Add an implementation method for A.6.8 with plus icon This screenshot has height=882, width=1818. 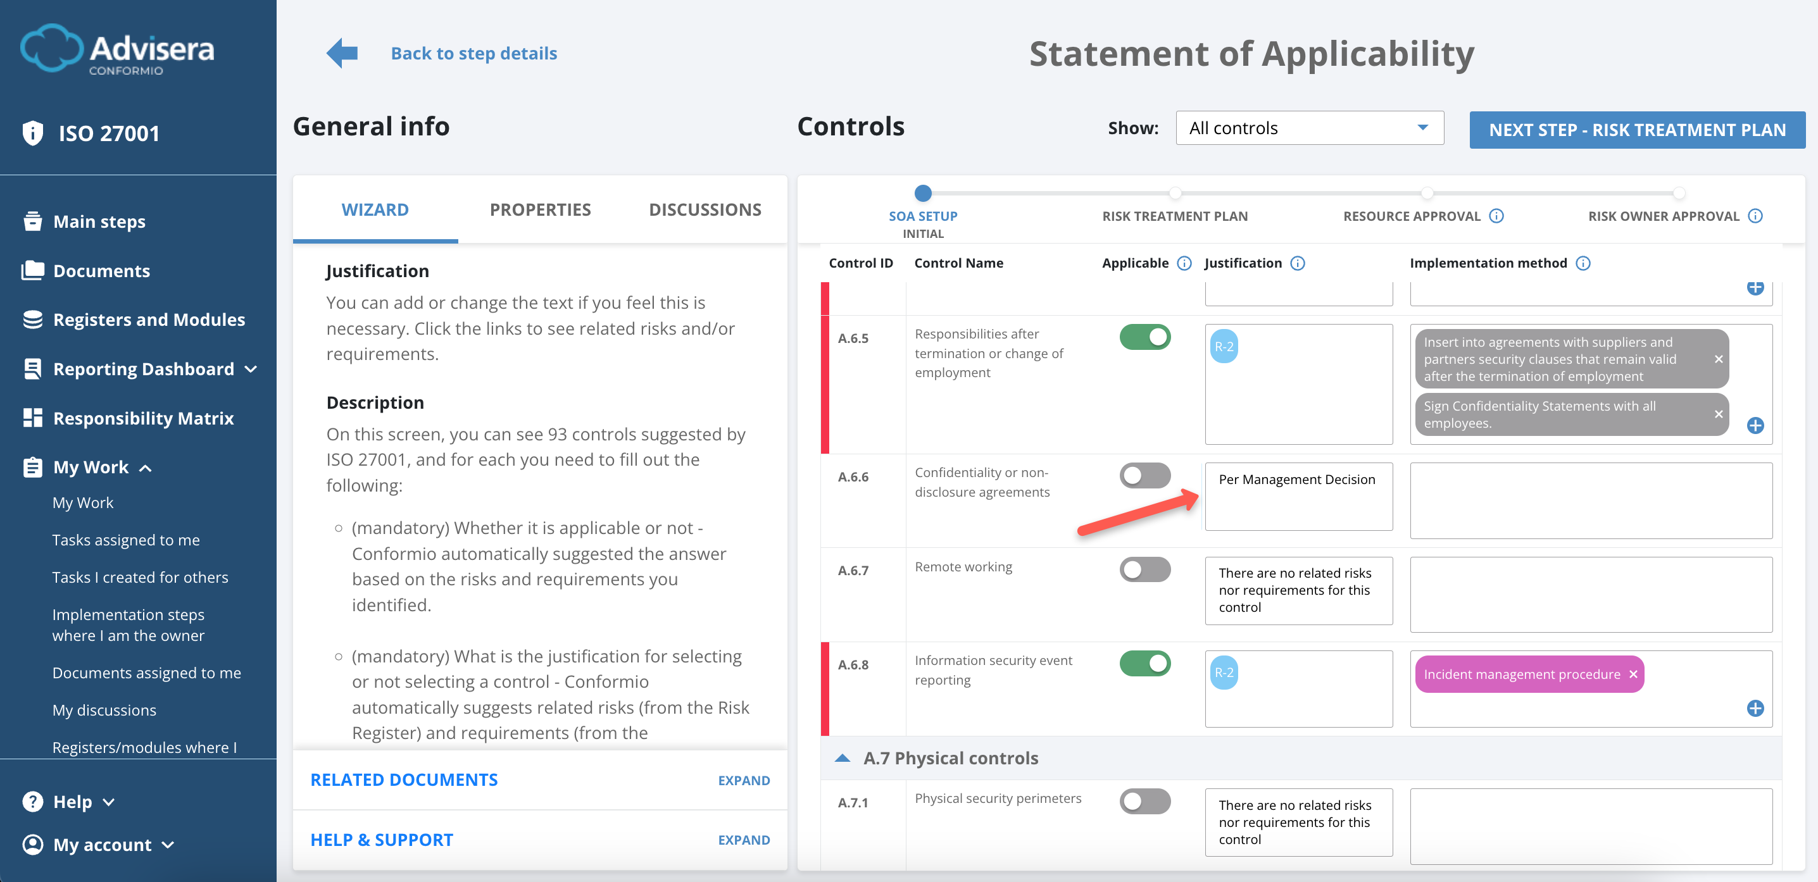pyautogui.click(x=1757, y=709)
